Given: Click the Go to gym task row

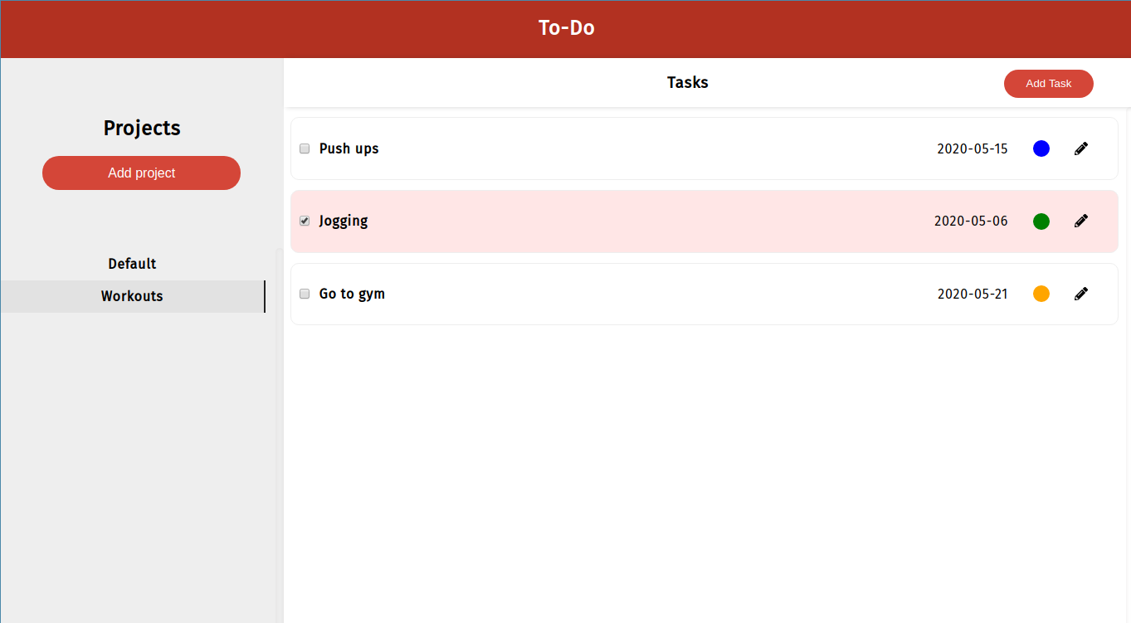Looking at the screenshot, I should click(x=352, y=293).
